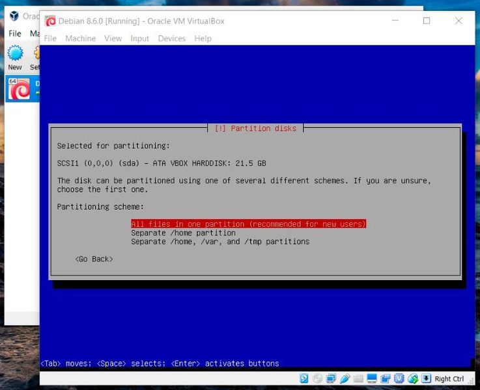Screen dimensions: 480x390
Task: Click New icon in VirtualBox Manager window
Action: coord(15,53)
